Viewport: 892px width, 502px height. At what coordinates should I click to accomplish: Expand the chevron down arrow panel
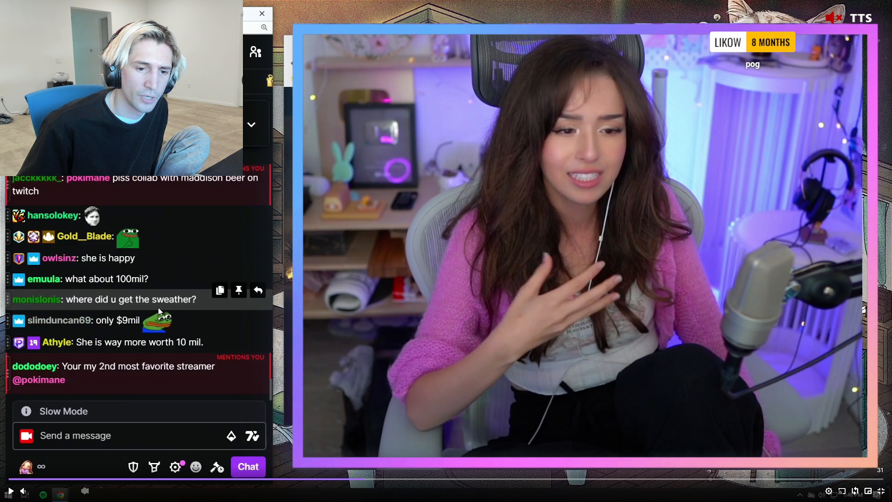click(251, 125)
